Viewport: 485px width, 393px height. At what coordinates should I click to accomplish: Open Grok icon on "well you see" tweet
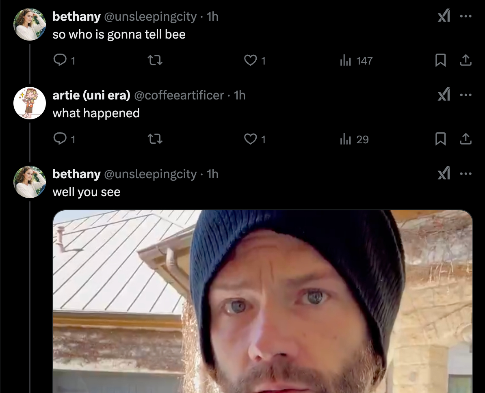tap(444, 174)
